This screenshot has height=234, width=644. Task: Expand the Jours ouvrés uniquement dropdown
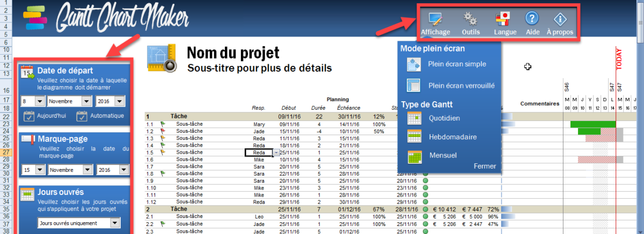[x=115, y=223]
